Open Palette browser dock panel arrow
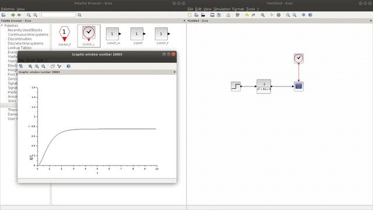 click(x=184, y=21)
